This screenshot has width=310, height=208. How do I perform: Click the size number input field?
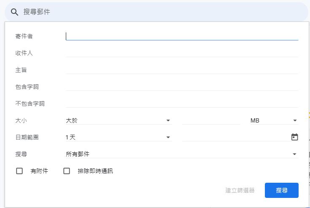pyautogui.click(x=211, y=120)
